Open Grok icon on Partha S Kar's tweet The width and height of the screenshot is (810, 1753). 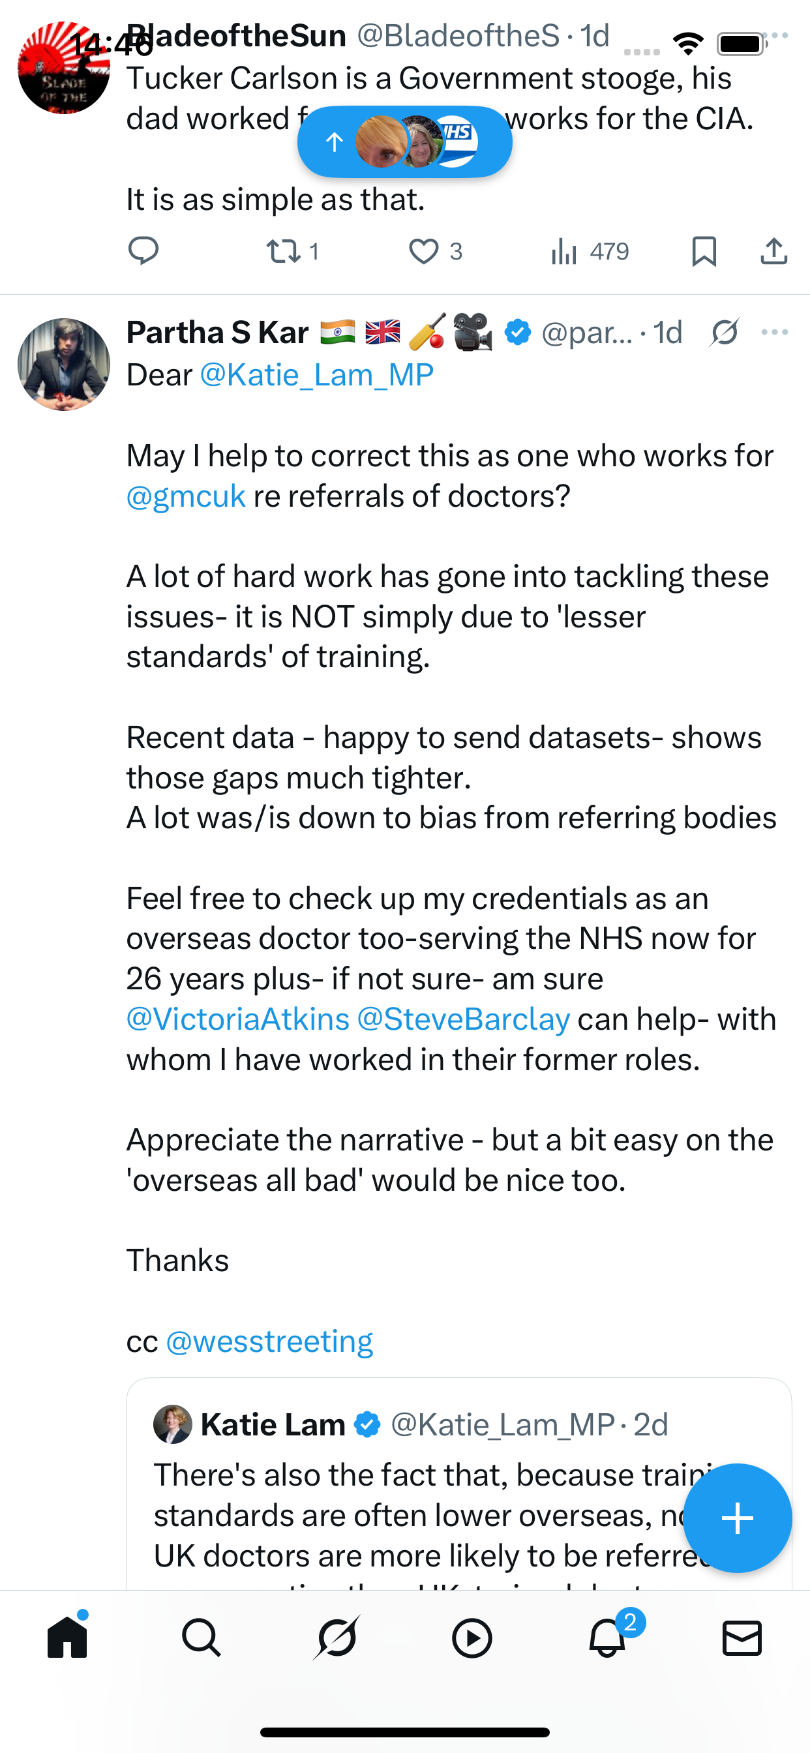[x=725, y=333]
